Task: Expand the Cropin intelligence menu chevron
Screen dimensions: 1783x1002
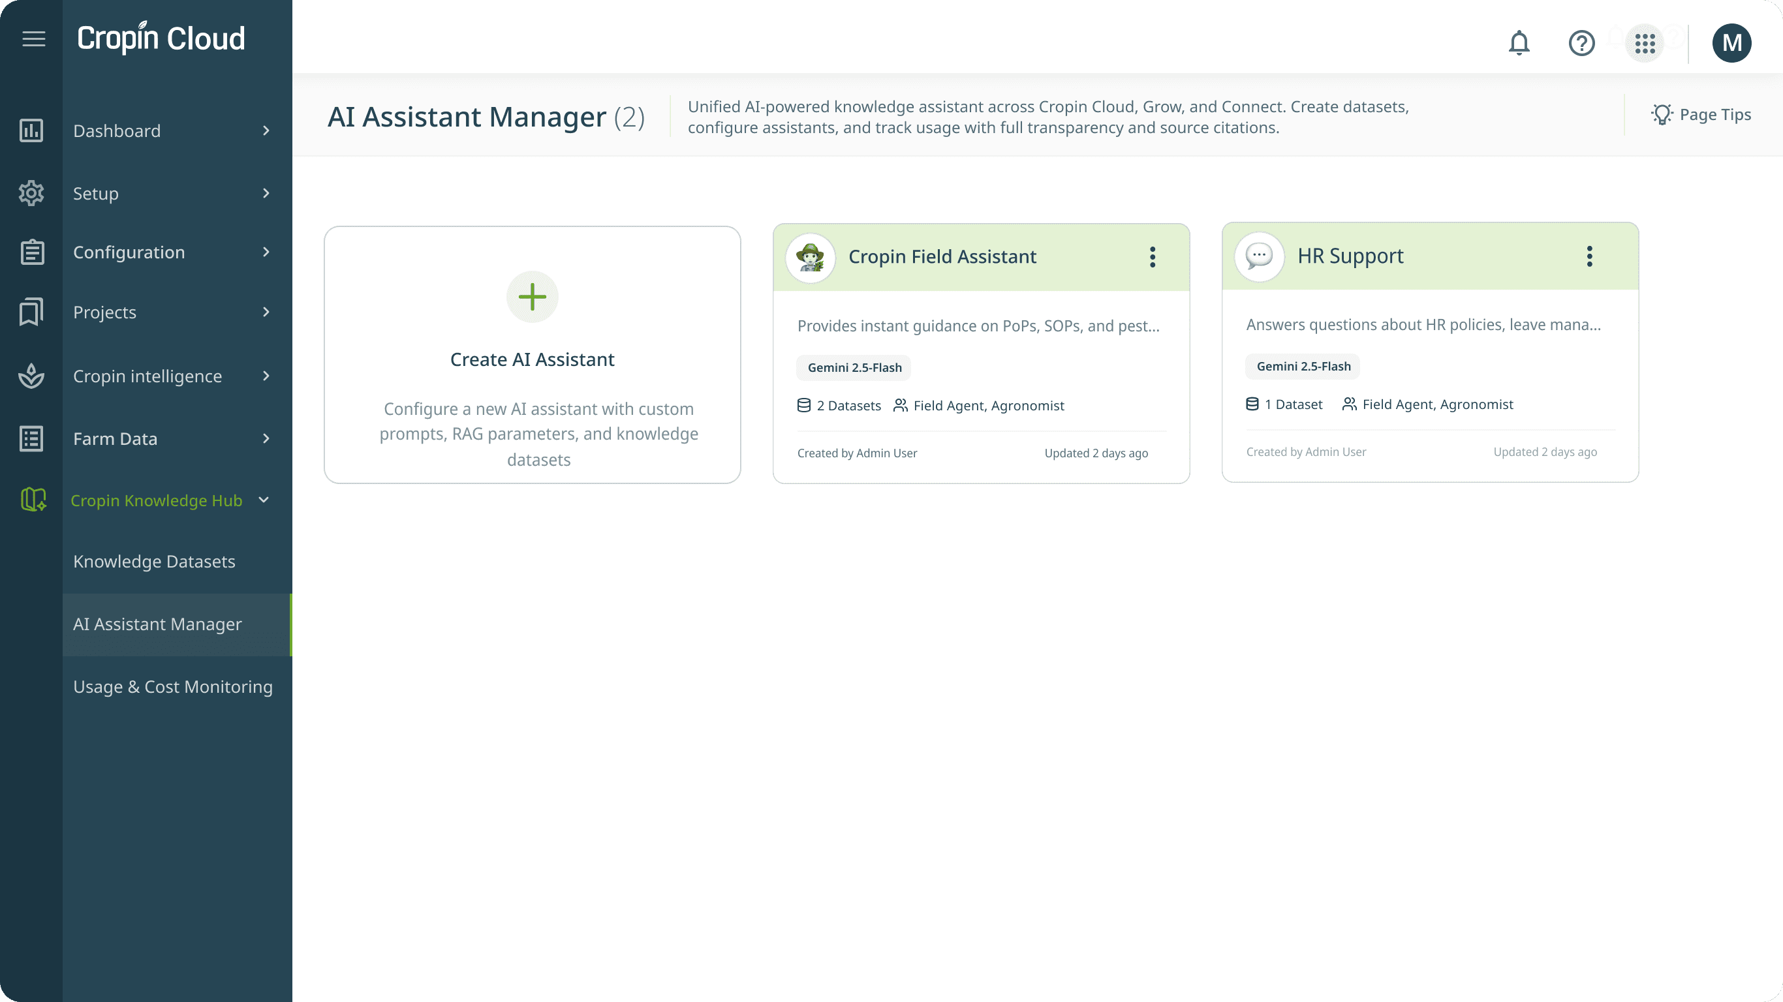Action: coord(266,376)
